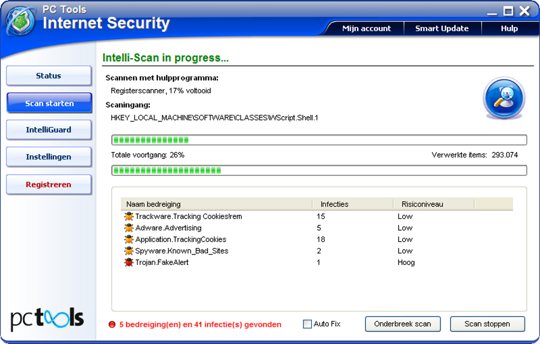Image resolution: width=540 pixels, height=344 pixels.
Task: Open Instellingen settings
Action: [49, 157]
